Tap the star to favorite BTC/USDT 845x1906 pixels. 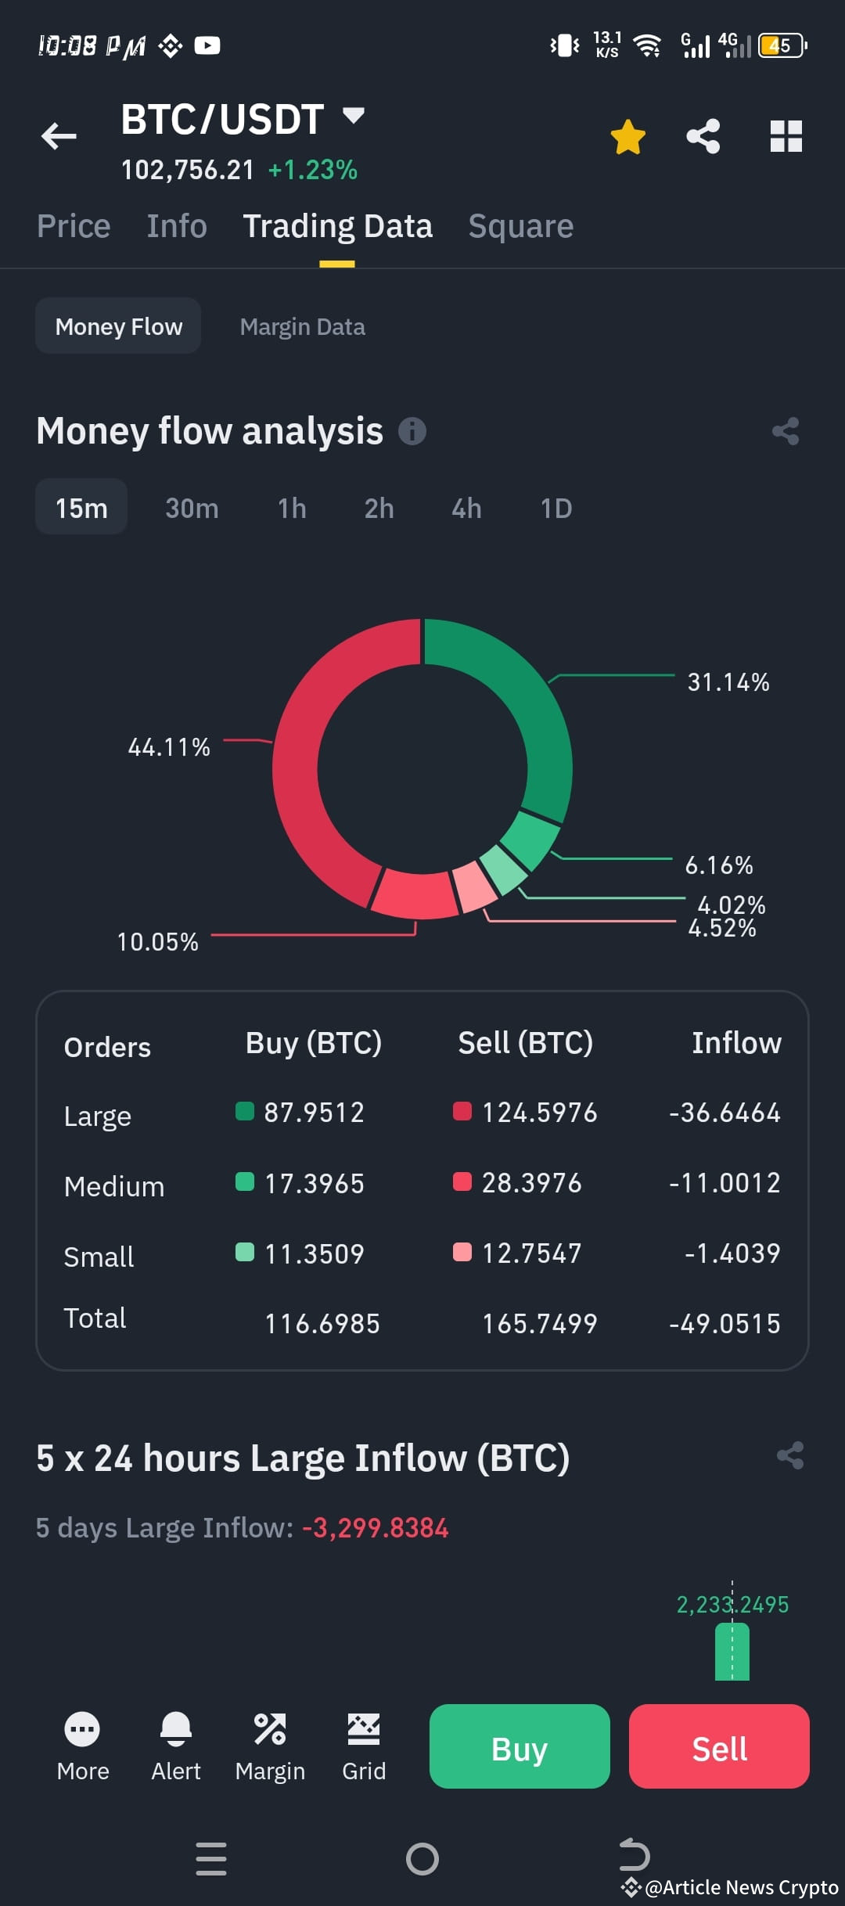click(x=627, y=135)
